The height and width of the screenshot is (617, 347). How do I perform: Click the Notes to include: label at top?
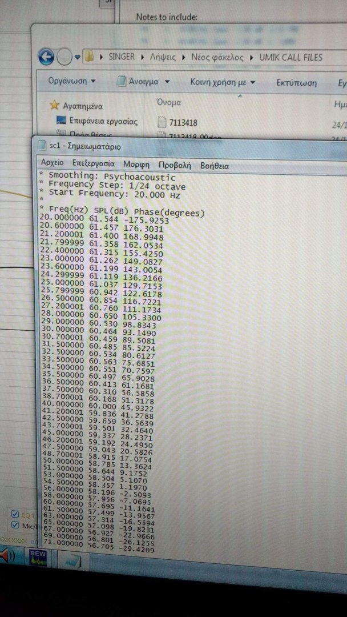coord(167,17)
